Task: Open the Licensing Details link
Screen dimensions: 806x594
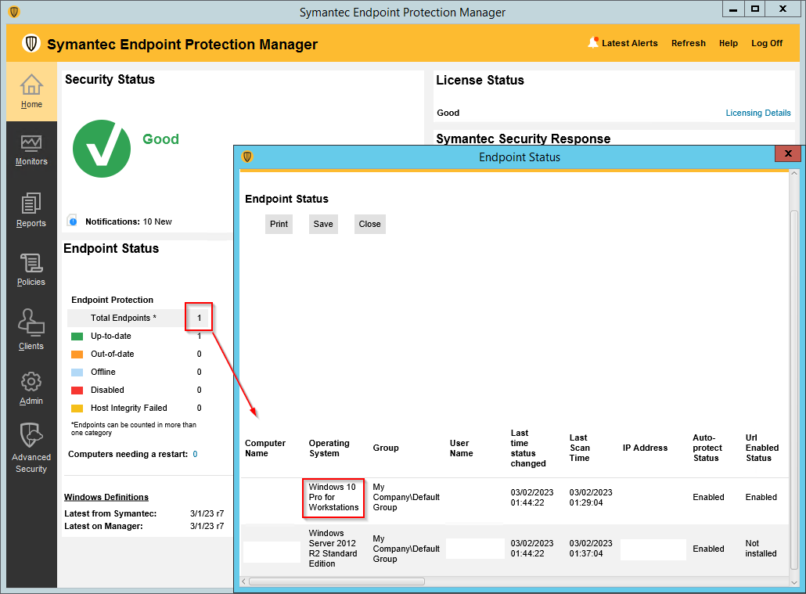Action: pos(757,113)
